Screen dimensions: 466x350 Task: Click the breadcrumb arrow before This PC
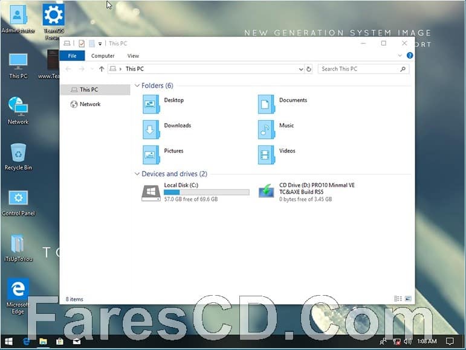[x=120, y=69]
